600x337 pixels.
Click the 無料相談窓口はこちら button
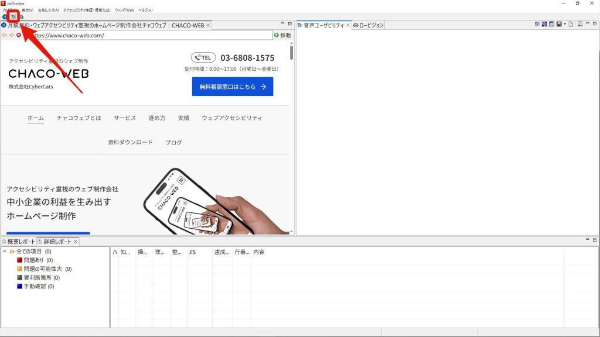click(x=232, y=87)
